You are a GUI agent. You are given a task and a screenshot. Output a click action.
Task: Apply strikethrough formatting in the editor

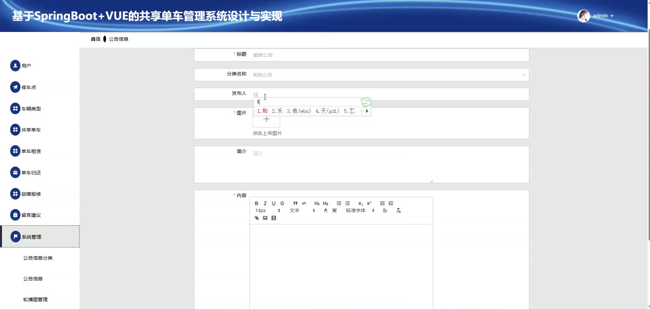coord(282,203)
